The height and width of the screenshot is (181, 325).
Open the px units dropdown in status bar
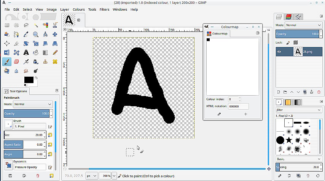pyautogui.click(x=91, y=176)
